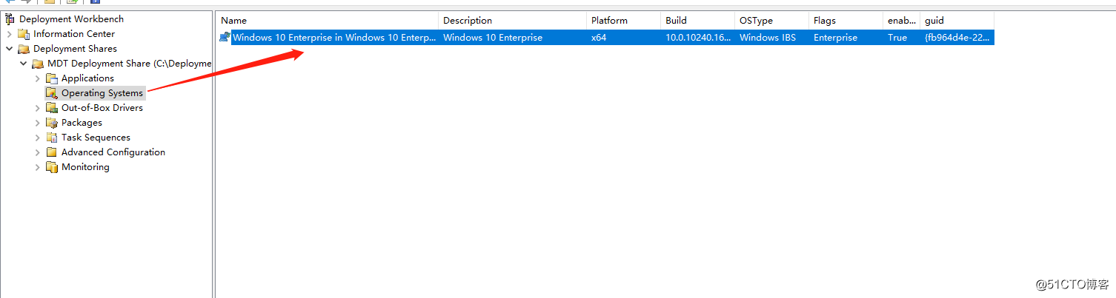Click the Task Sequences folder icon
1116x298 pixels.
click(x=52, y=138)
